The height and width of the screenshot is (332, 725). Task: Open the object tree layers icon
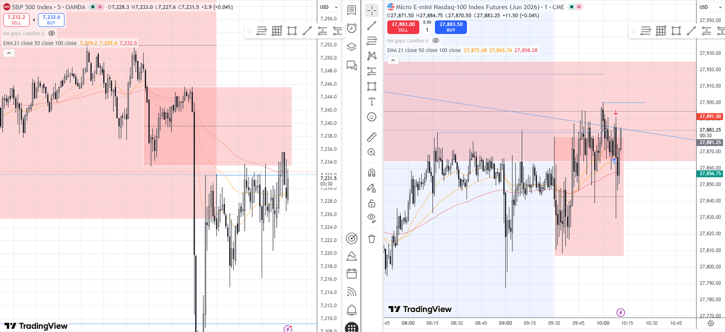pyautogui.click(x=351, y=46)
